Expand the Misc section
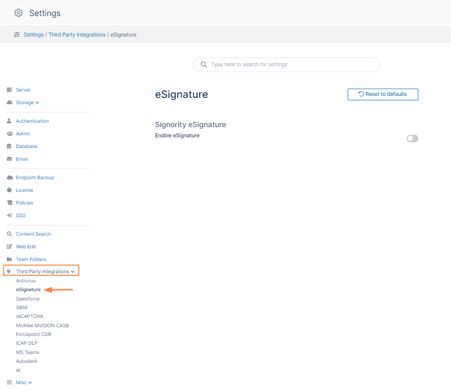This screenshot has width=451, height=391. 30,383
